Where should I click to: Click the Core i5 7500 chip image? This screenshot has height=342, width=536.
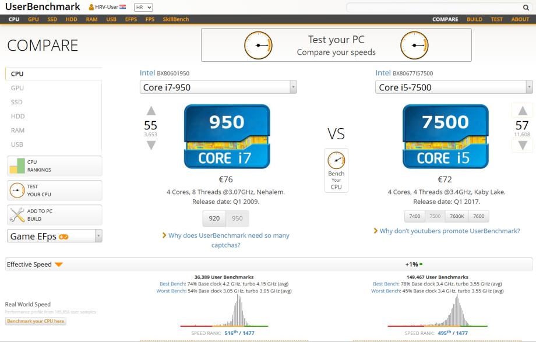pyautogui.click(x=446, y=136)
